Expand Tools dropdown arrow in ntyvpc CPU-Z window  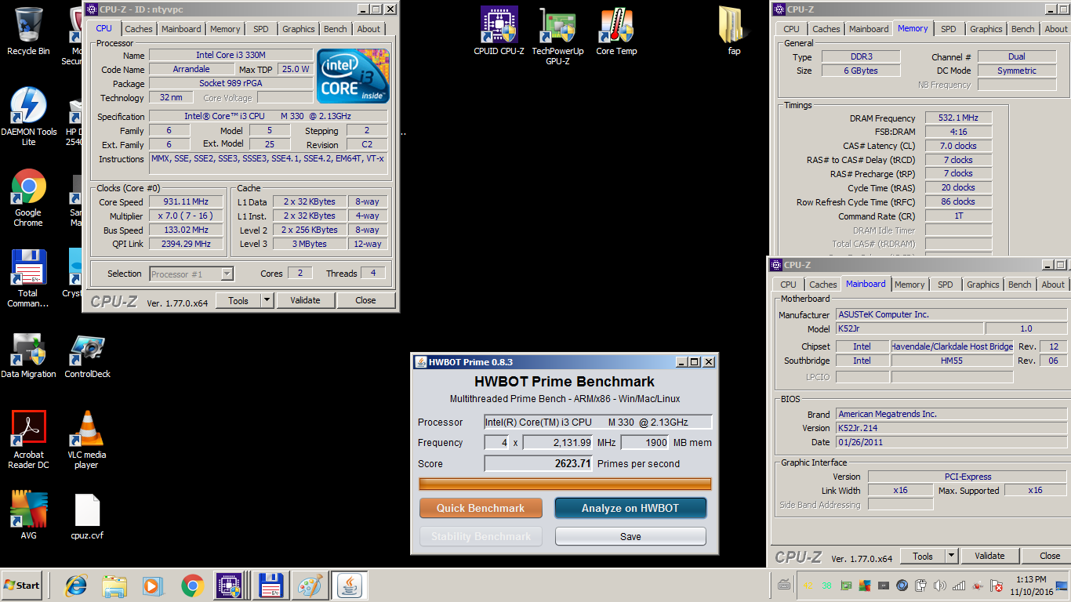[x=267, y=300]
